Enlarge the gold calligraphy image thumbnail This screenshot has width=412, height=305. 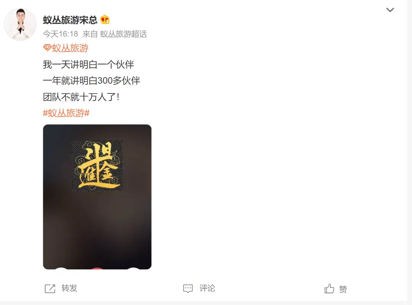(97, 197)
